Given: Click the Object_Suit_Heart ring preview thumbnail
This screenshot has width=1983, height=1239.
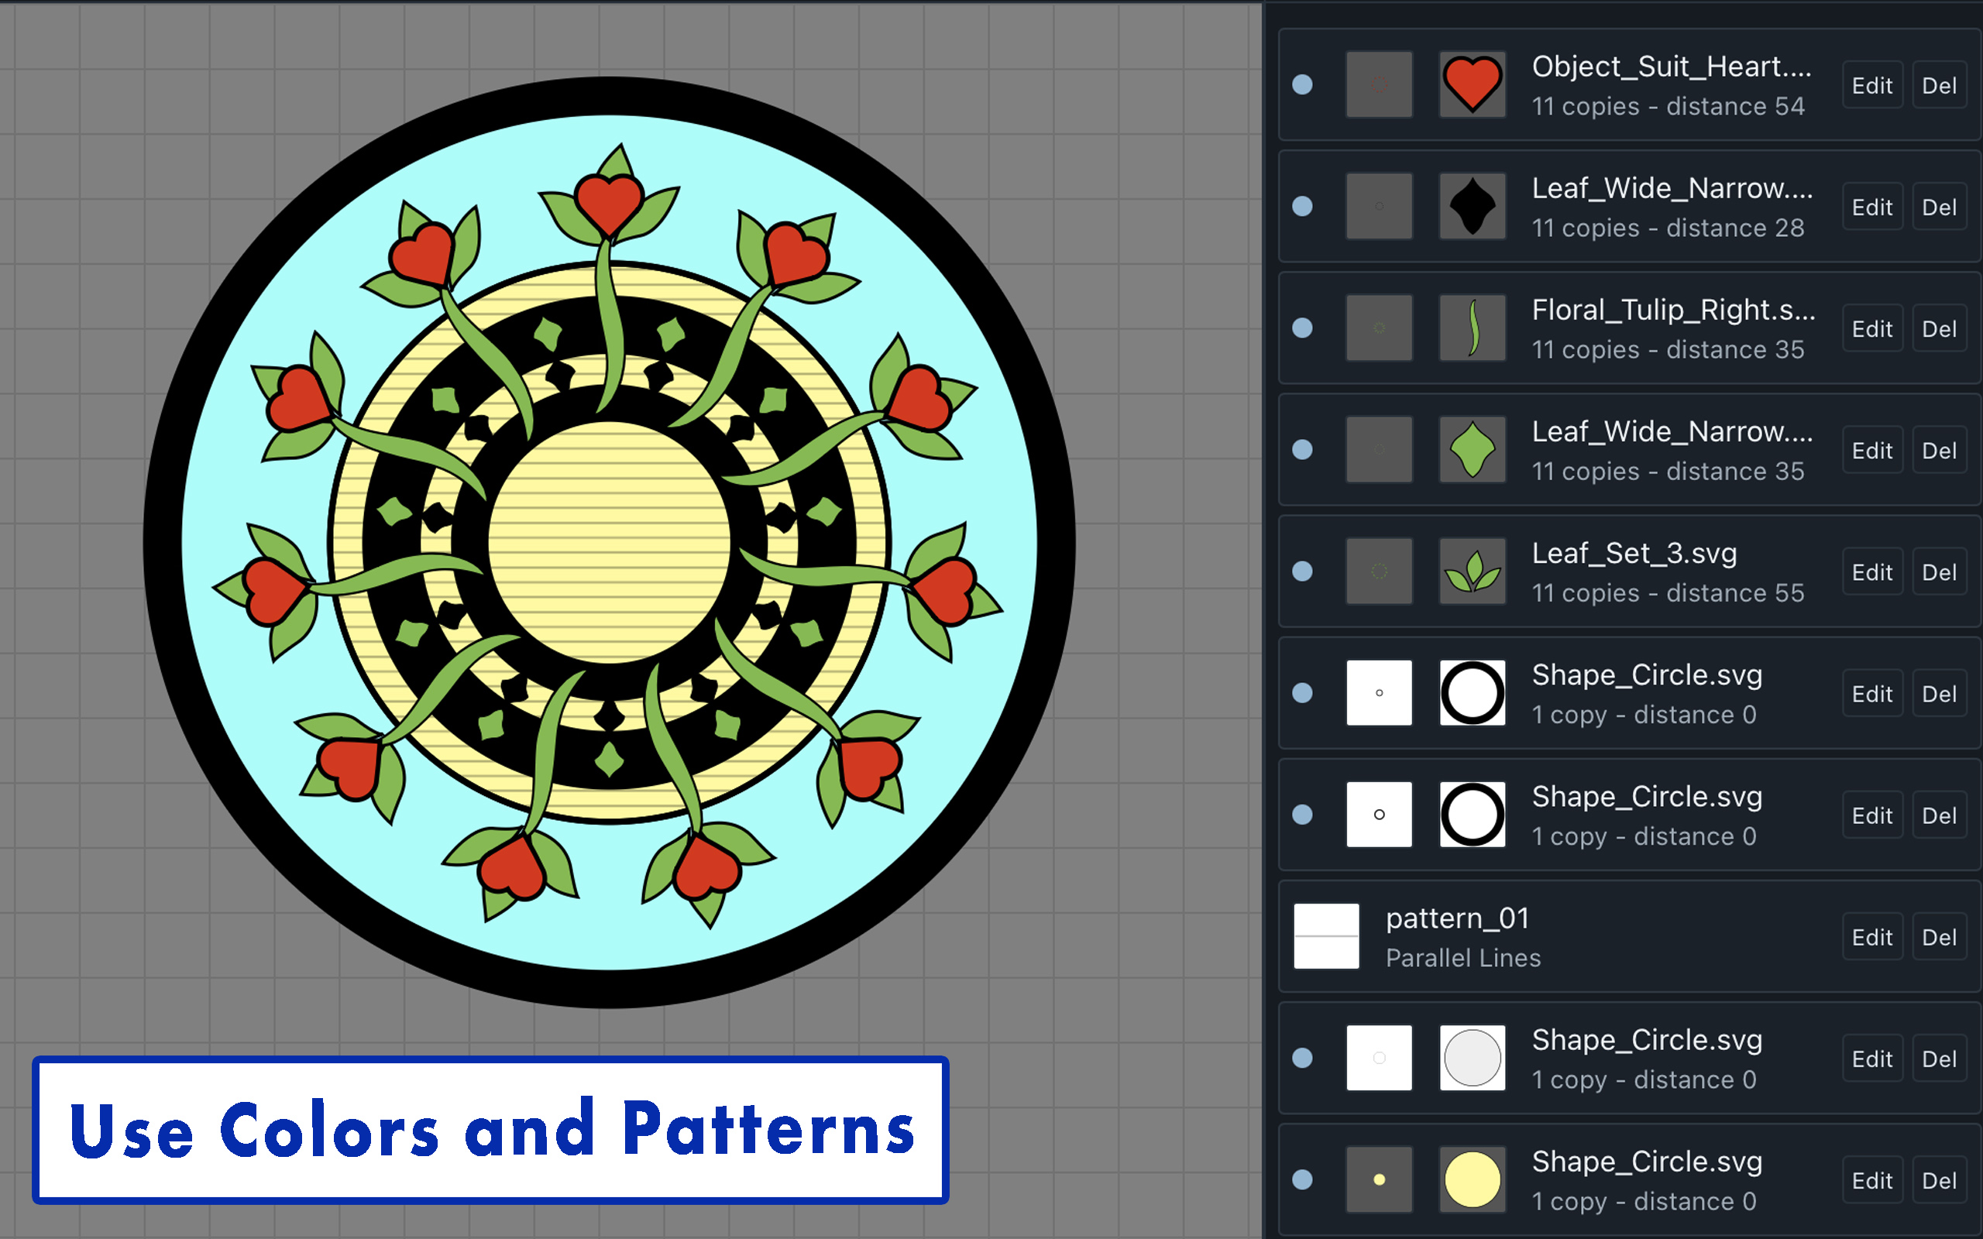Looking at the screenshot, I should pos(1379,84).
